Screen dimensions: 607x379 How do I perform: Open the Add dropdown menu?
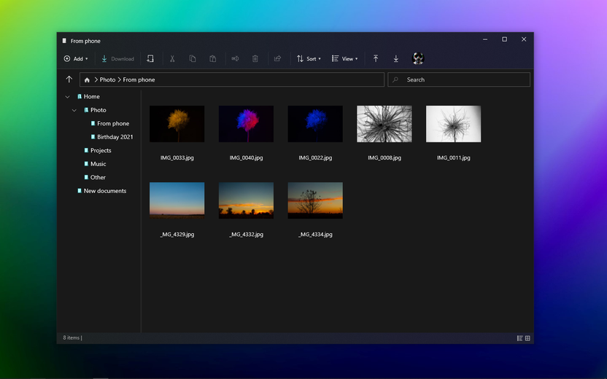point(76,59)
